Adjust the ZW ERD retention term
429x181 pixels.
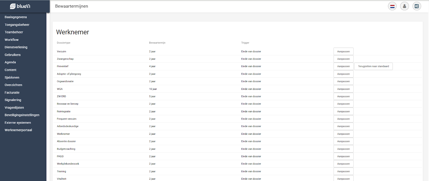click(x=343, y=97)
